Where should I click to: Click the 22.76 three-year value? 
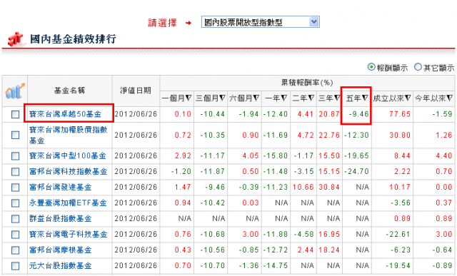tap(329, 135)
